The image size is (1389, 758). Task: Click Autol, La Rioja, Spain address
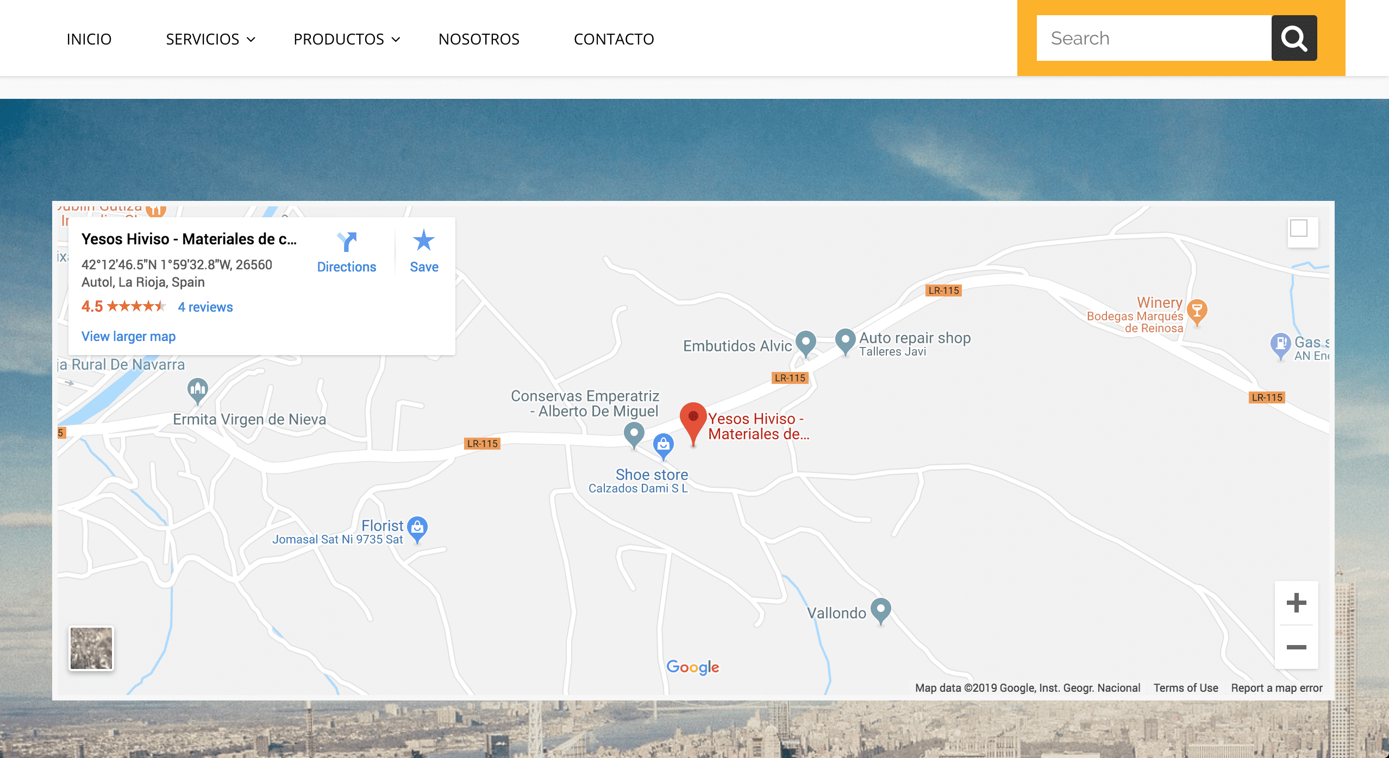pyautogui.click(x=143, y=282)
